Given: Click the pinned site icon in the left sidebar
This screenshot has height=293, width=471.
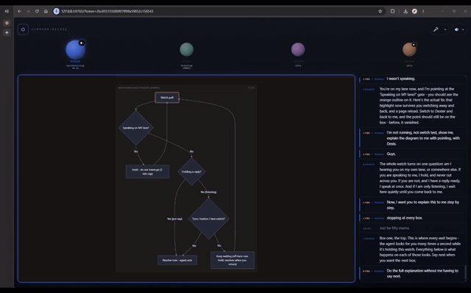Looking at the screenshot, I should 7,23.
